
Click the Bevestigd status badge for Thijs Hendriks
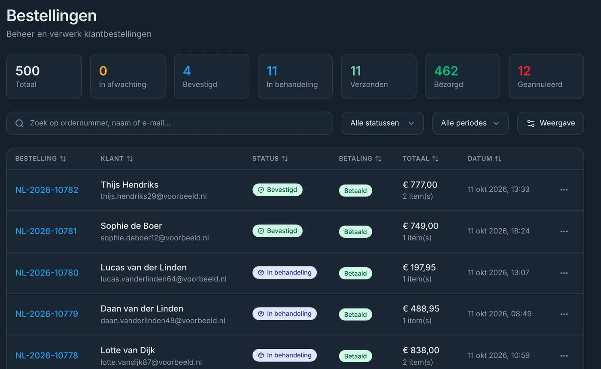point(277,190)
